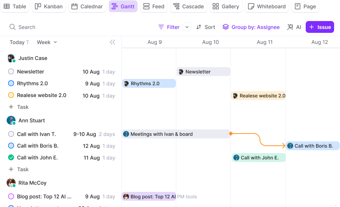Open the Filter options dropdown arrow
The width and height of the screenshot is (340, 207).
[187, 27]
